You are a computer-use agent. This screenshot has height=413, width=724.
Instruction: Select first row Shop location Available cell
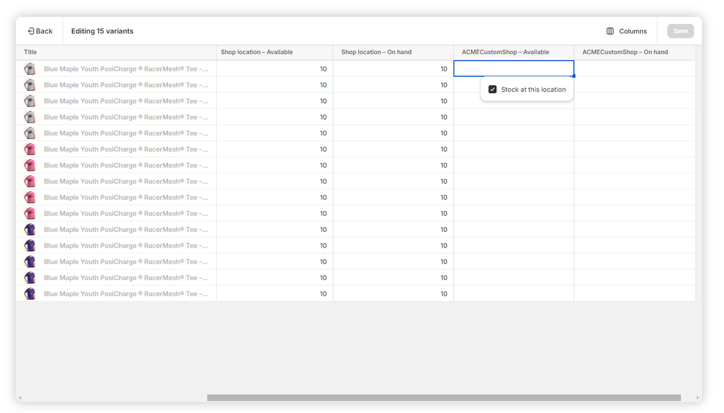pos(275,69)
